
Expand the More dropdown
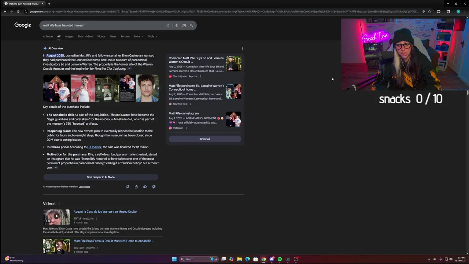[x=138, y=36]
